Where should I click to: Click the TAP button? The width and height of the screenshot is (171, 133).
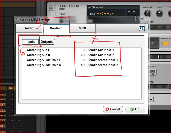tap(154, 43)
